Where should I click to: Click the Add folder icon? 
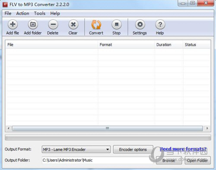(33, 25)
